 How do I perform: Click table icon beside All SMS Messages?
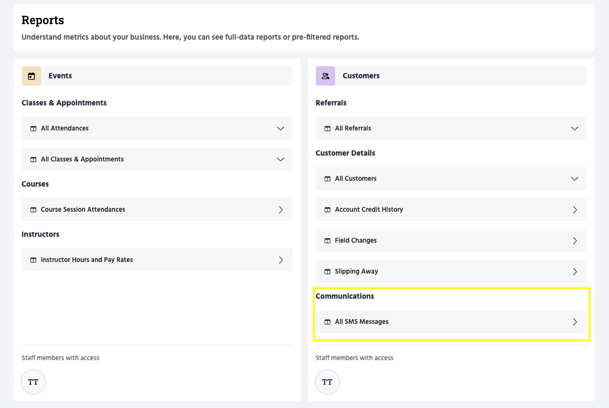[x=327, y=322]
